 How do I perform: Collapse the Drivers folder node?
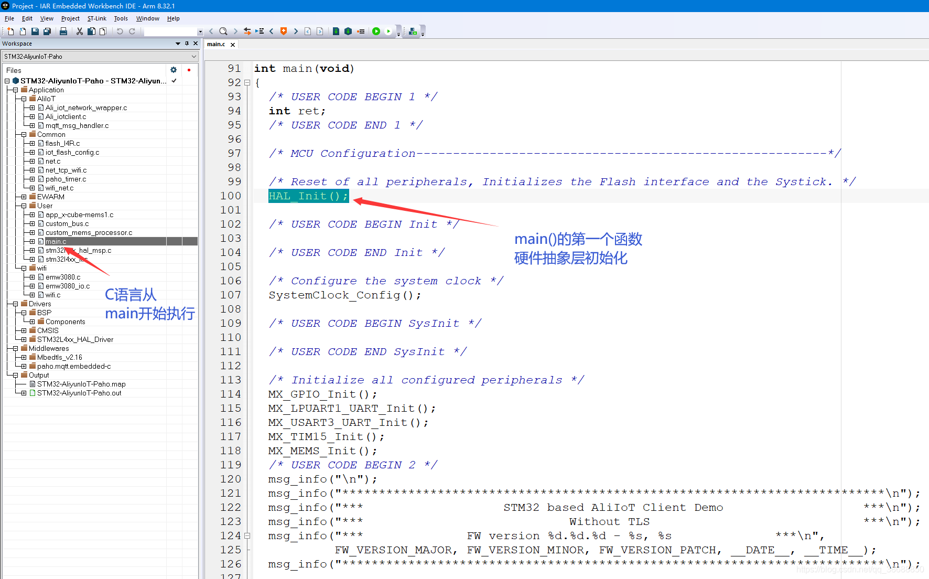tap(15, 304)
